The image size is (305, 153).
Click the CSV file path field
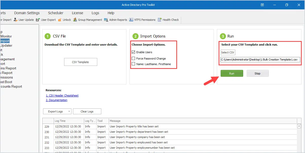pyautogui.click(x=260, y=60)
